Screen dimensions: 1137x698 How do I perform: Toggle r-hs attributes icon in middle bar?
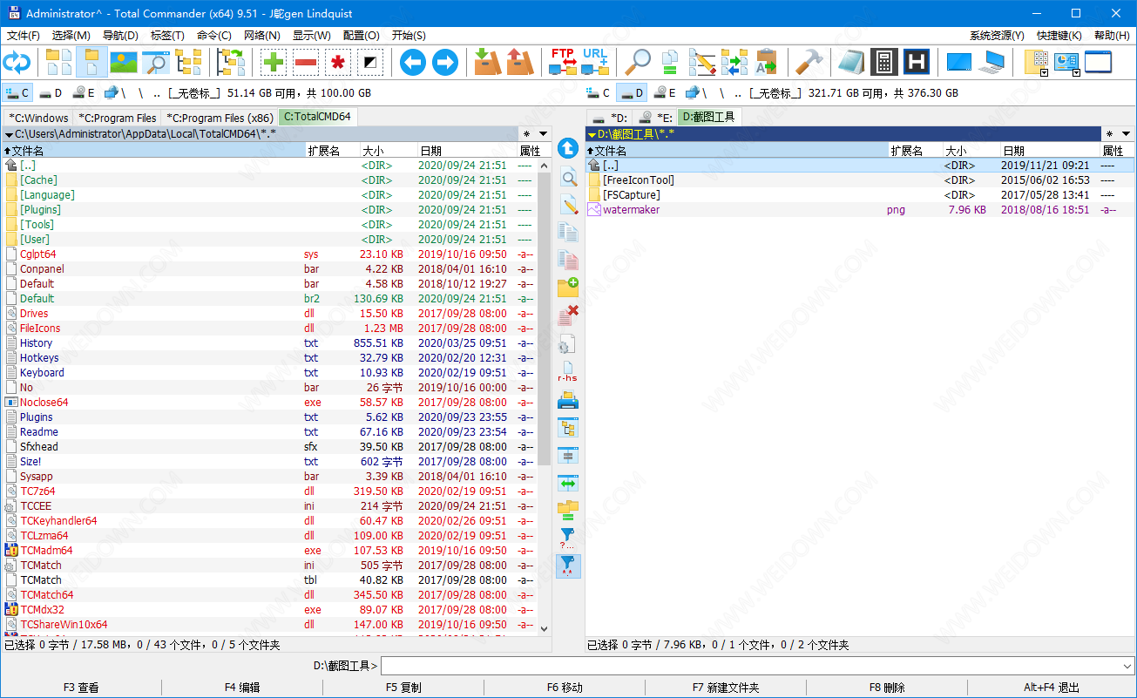click(568, 371)
